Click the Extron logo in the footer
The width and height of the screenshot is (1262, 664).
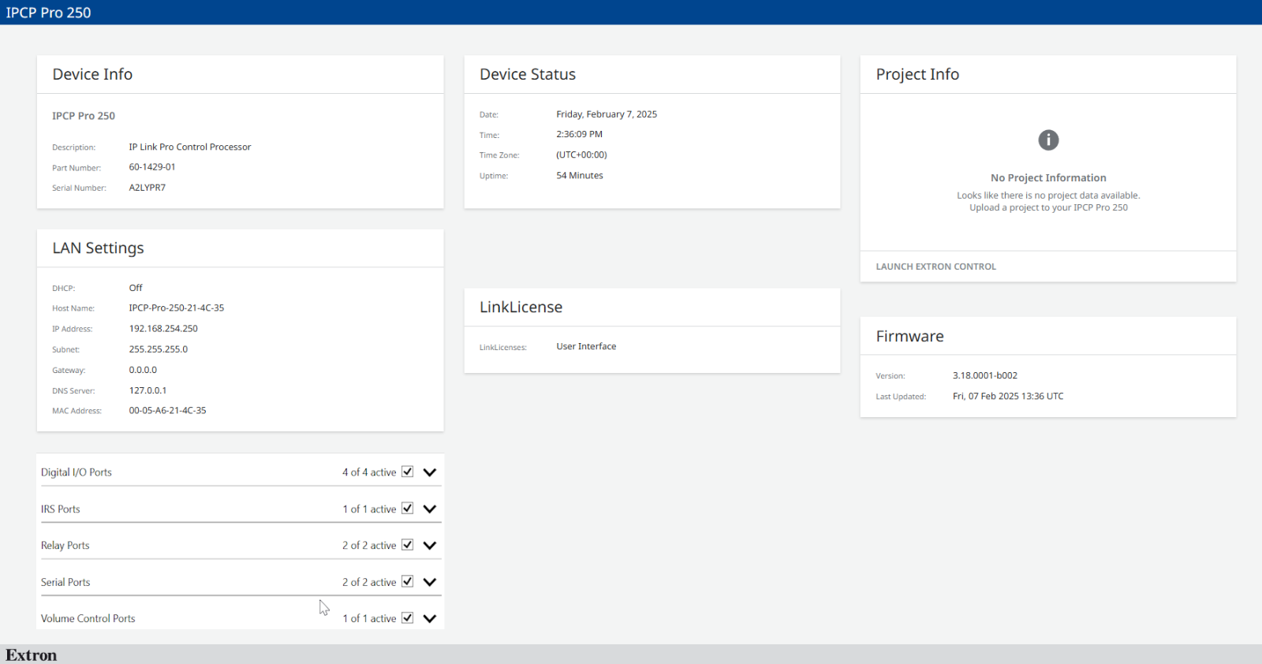32,655
